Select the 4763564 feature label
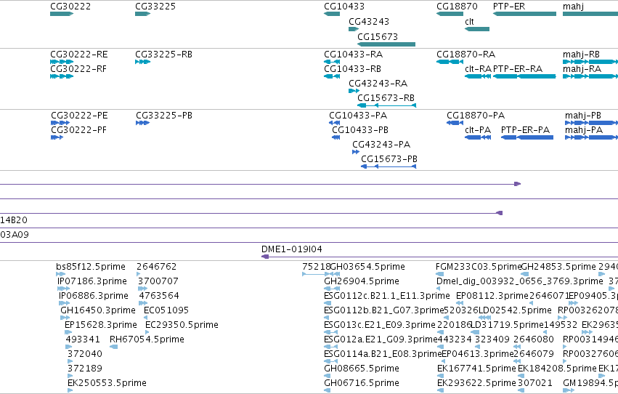The height and width of the screenshot is (394, 618). coord(159,296)
